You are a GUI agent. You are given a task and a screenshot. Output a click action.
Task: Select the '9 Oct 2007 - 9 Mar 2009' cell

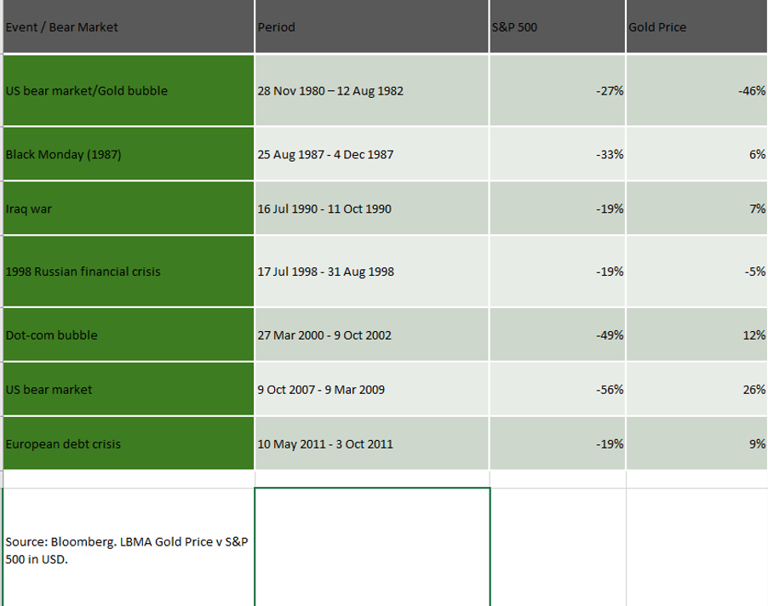pos(372,390)
